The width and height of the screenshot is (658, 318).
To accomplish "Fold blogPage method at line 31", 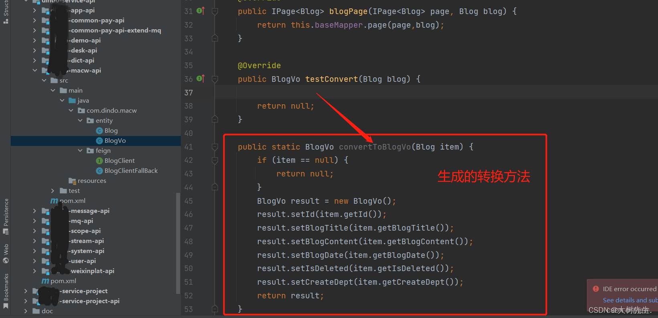I will (x=215, y=12).
